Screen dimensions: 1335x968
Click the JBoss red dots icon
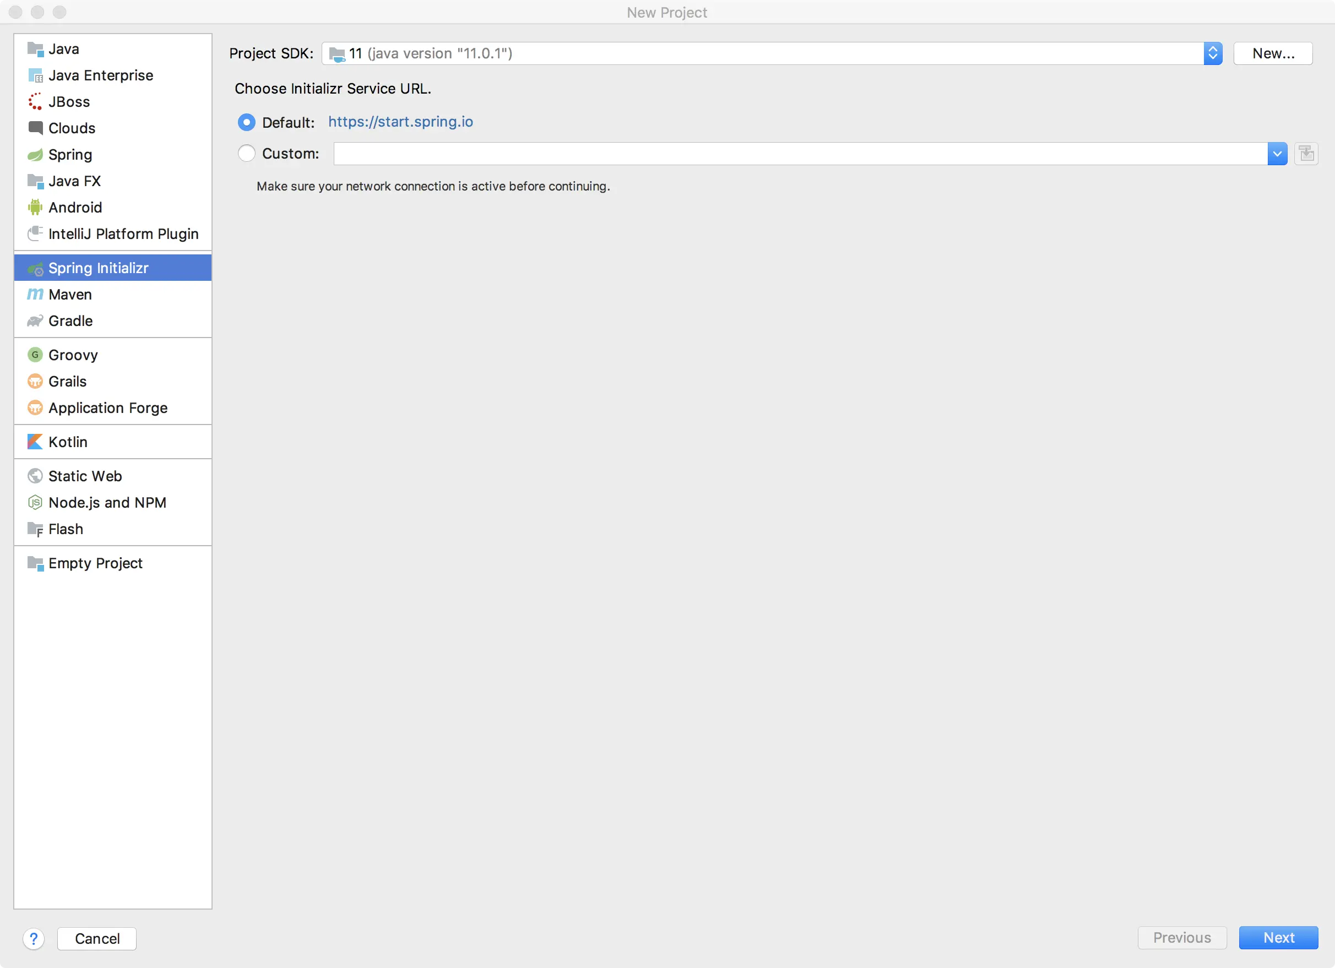(35, 102)
